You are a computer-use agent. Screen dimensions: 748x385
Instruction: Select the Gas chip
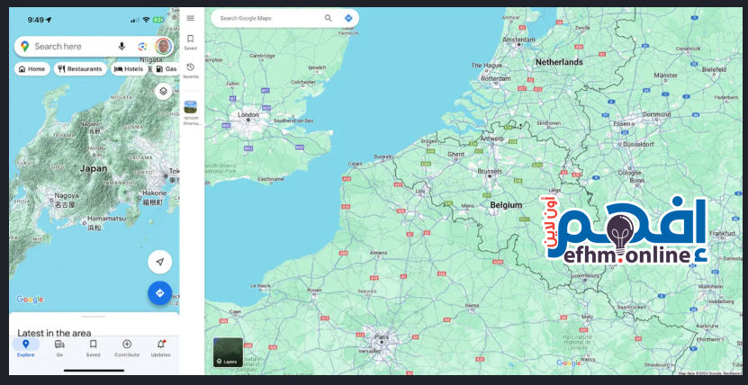point(166,69)
